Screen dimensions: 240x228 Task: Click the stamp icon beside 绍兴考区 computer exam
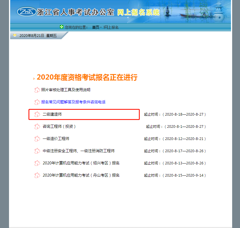tap(37, 163)
